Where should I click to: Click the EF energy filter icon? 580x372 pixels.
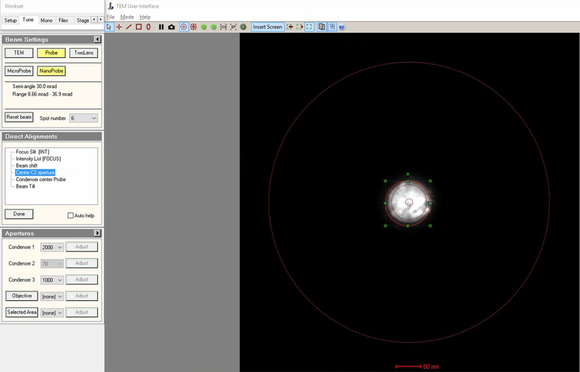[233, 27]
